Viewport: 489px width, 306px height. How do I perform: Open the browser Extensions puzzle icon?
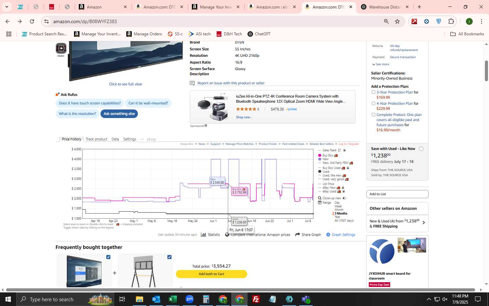coord(451,21)
